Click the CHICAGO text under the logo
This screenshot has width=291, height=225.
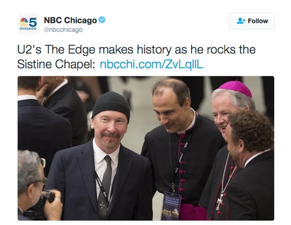pyautogui.click(x=28, y=29)
